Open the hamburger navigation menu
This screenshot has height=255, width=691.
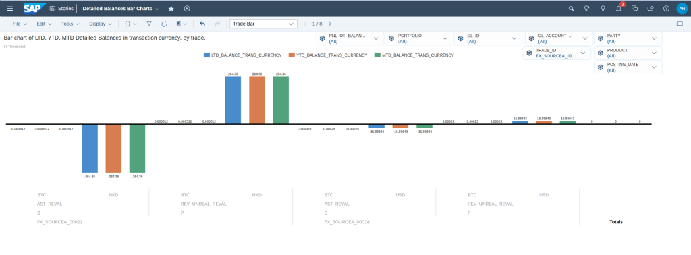(9, 8)
